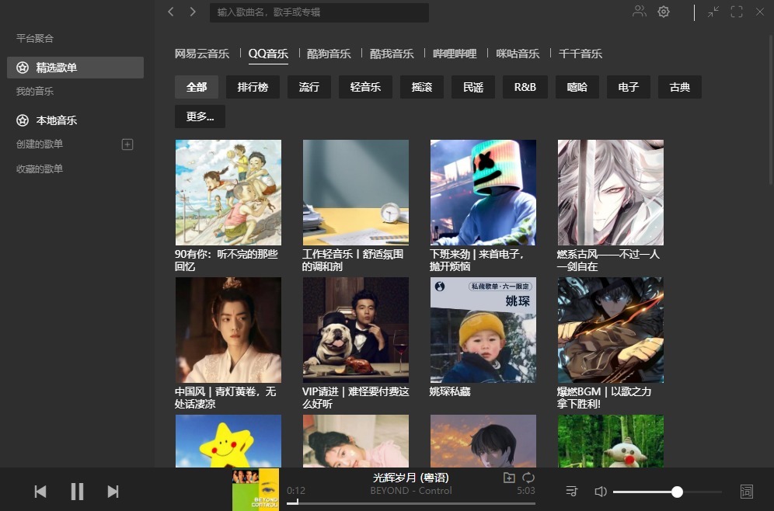Switch to 网易云音乐 tab
The height and width of the screenshot is (511, 774).
pos(202,54)
